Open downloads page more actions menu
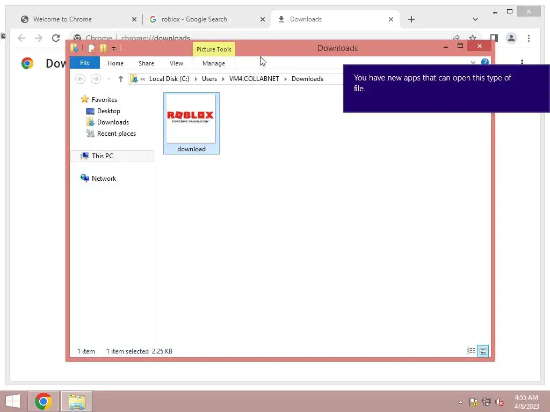Screen dimensions: 550x412 522,62
